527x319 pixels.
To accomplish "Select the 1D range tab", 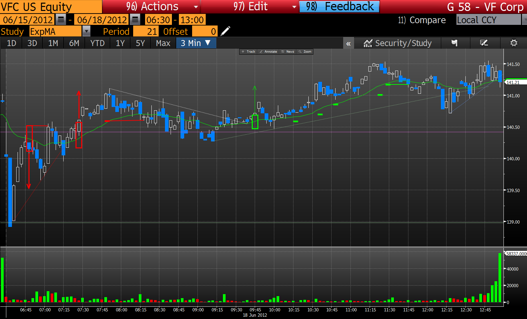I will coord(11,43).
